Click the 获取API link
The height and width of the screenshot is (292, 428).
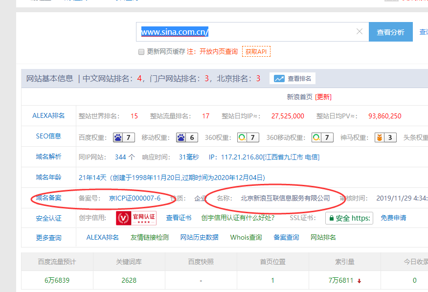(256, 51)
